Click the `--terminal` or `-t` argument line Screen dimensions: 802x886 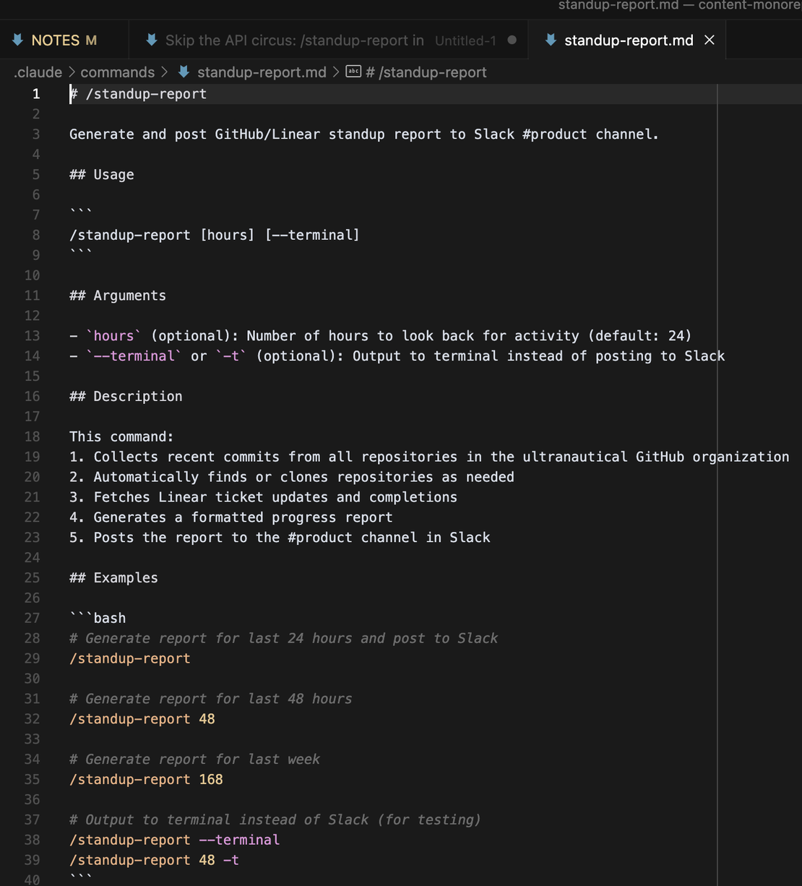(397, 356)
